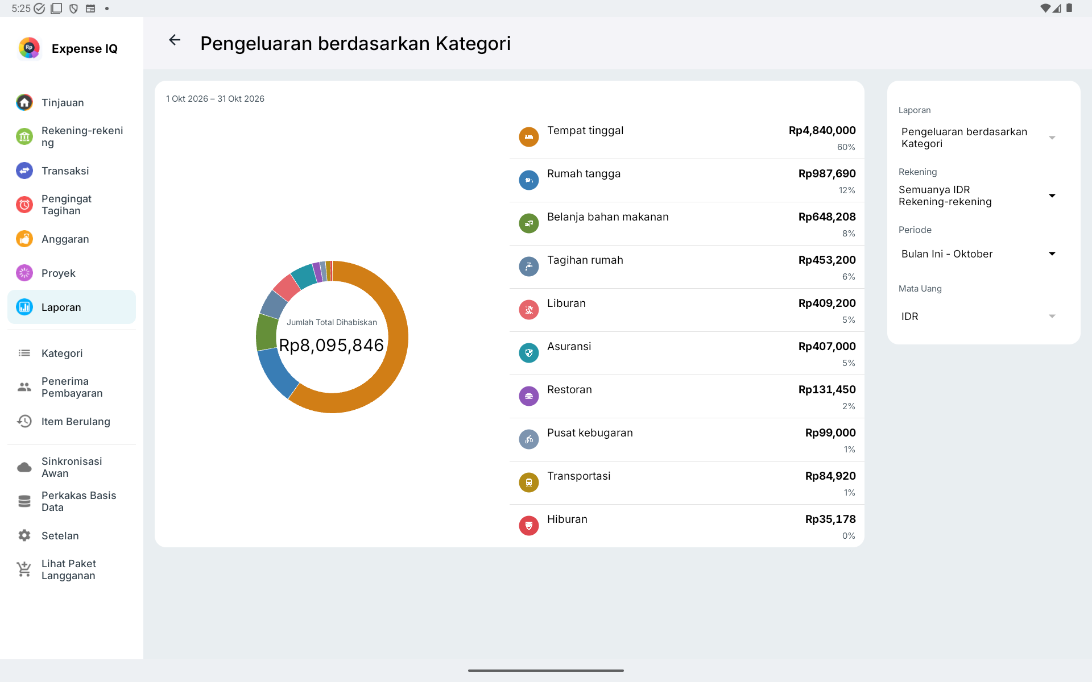Viewport: 1092px width, 682px height.
Task: Click the Liburan category label
Action: 566,303
